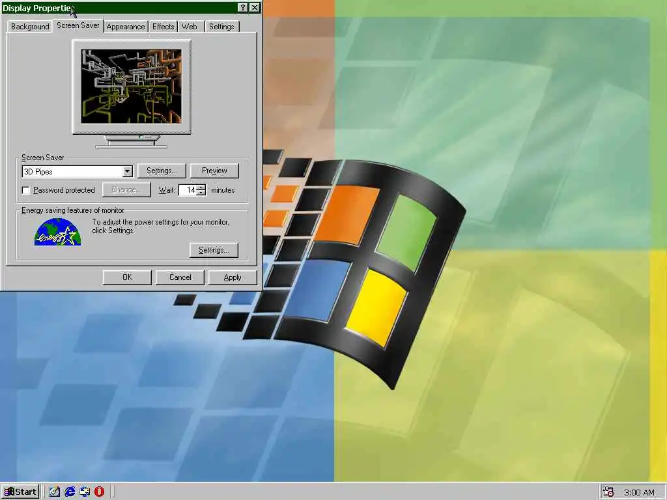Click the taskbar toolbar grip next to Start
This screenshot has width=667, height=500.
tap(44, 492)
